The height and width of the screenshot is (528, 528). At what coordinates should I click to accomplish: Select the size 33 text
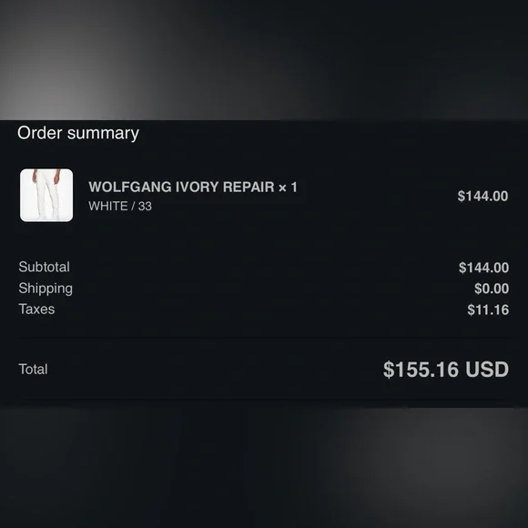pyautogui.click(x=145, y=206)
